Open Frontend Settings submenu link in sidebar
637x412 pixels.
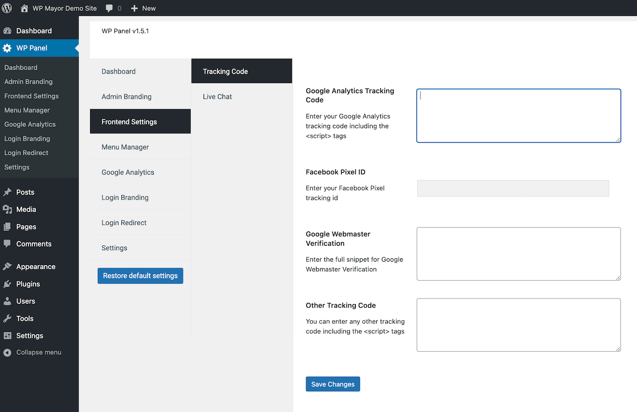click(x=31, y=96)
